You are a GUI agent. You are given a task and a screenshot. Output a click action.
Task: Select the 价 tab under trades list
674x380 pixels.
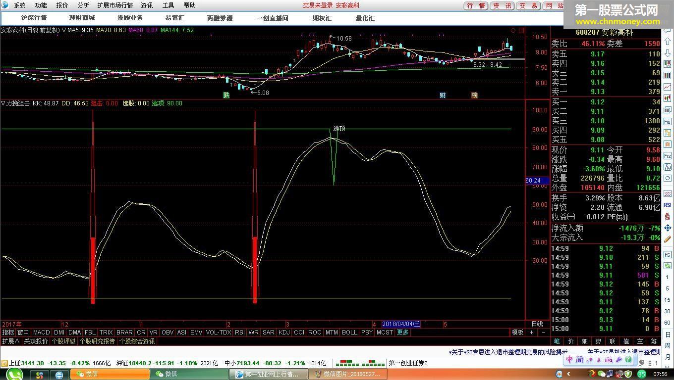pos(571,341)
